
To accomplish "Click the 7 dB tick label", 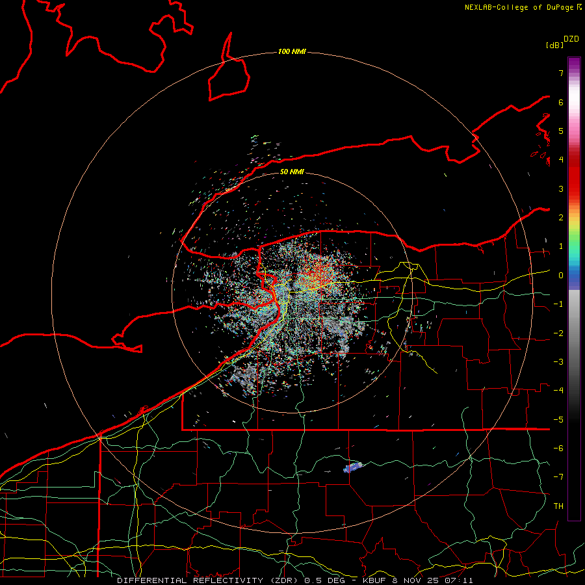I will (561, 73).
